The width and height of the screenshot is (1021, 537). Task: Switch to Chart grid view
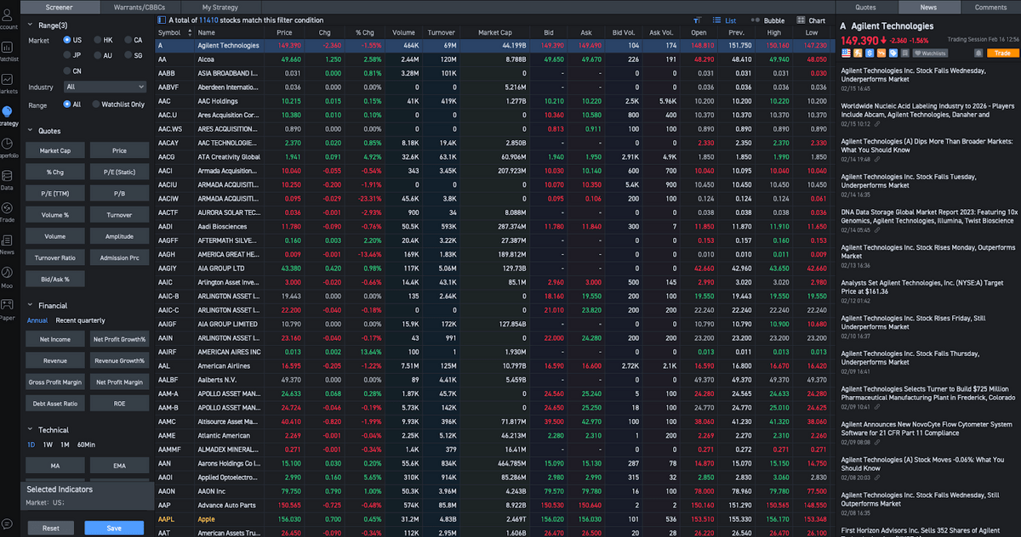point(812,20)
